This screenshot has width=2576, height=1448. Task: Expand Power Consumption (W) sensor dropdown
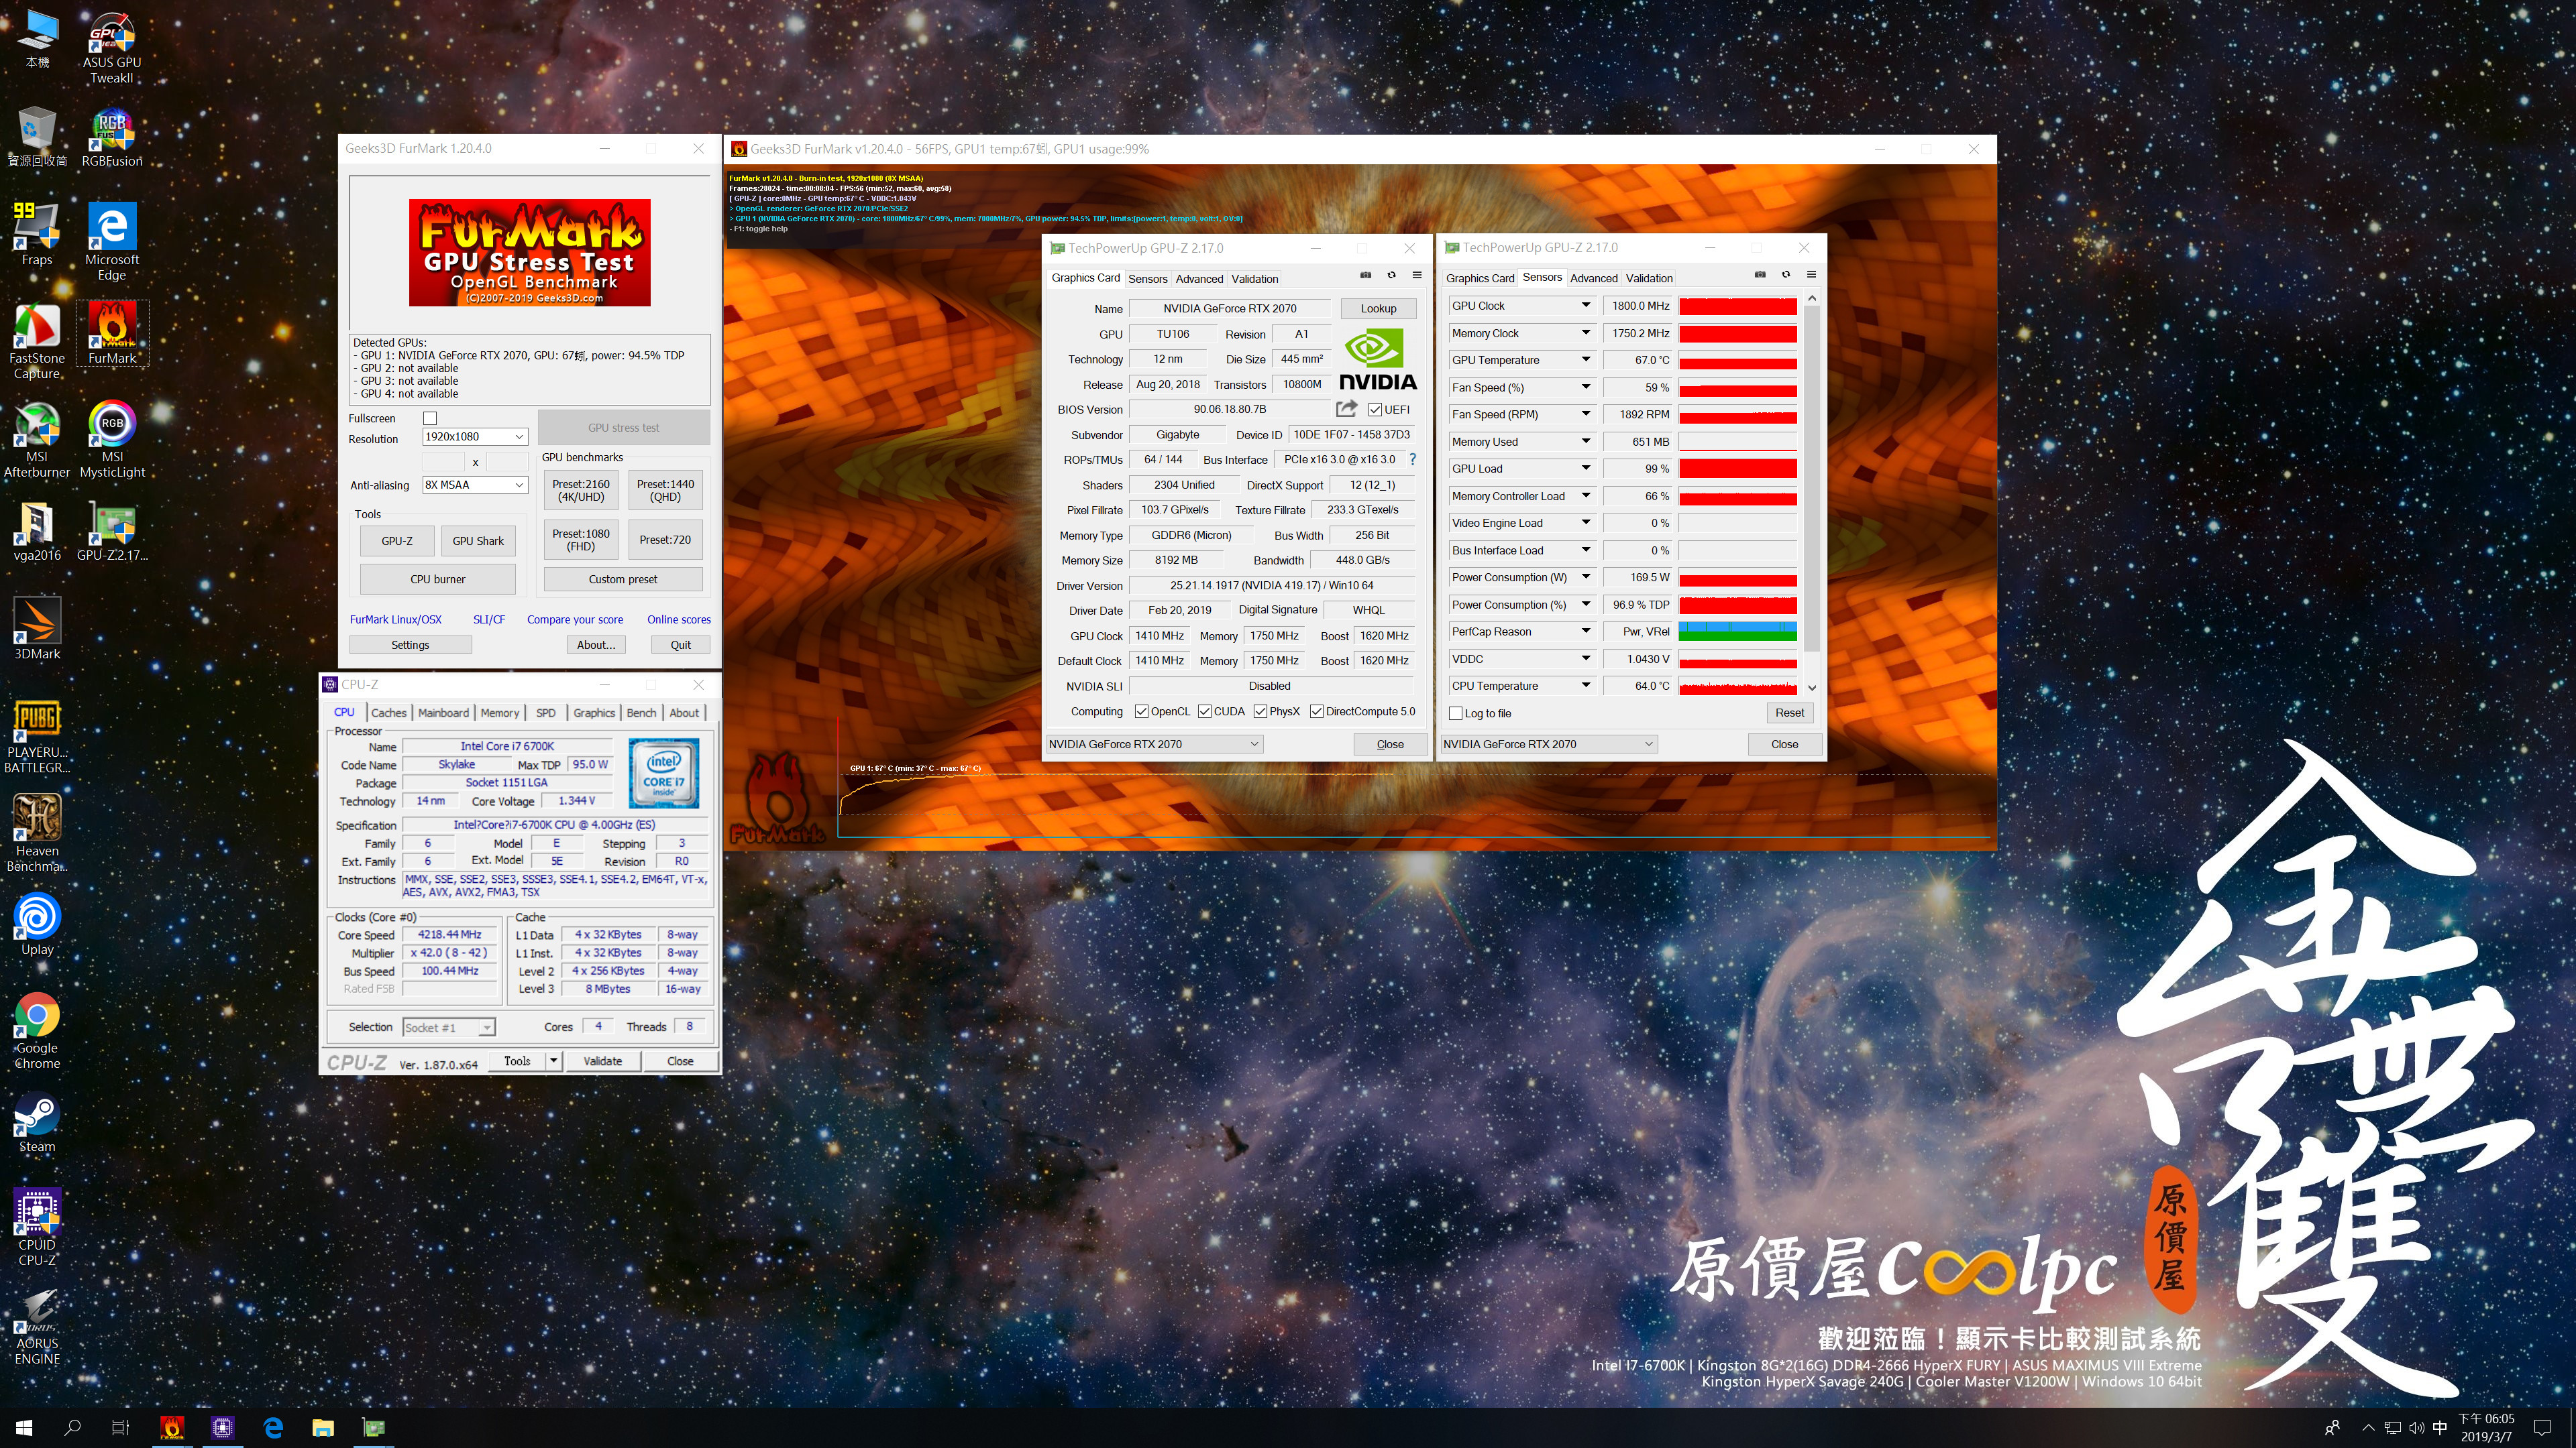click(1585, 577)
